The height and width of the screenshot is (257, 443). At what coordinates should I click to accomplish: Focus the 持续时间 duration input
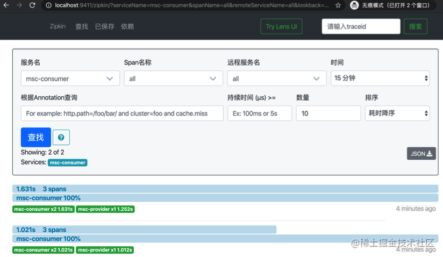260,113
